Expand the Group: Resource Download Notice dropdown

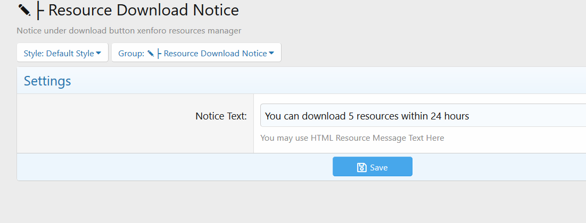[196, 53]
